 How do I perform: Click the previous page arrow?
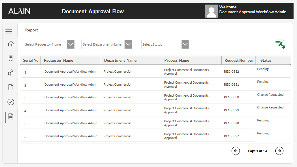[236, 151]
